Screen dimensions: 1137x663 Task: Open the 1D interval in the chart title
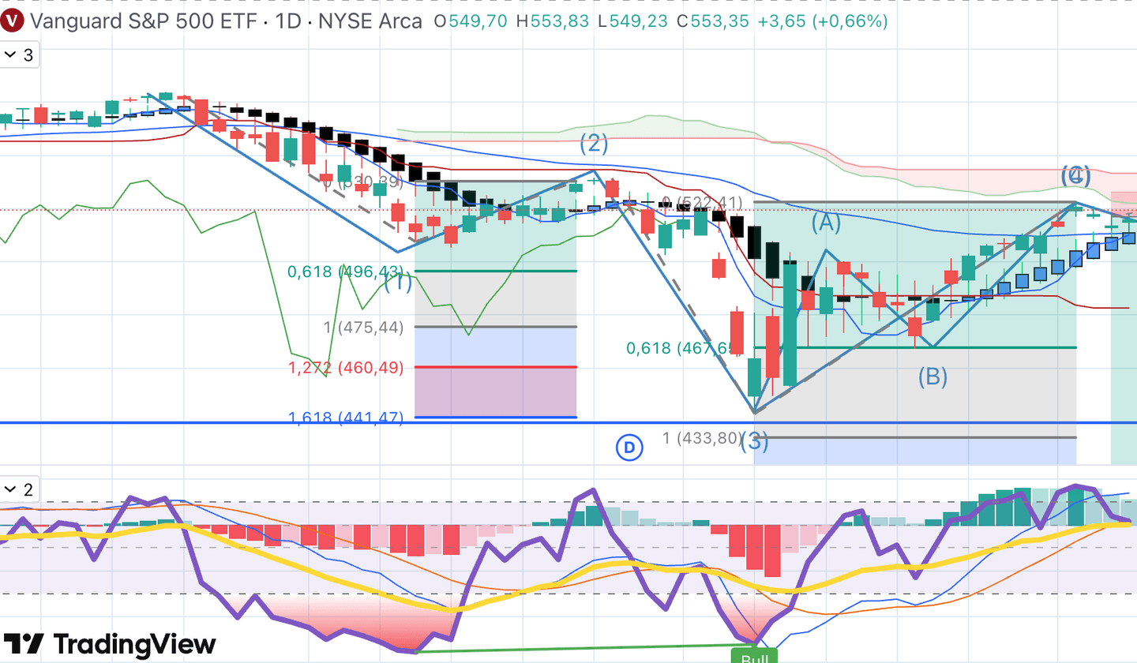tap(287, 21)
